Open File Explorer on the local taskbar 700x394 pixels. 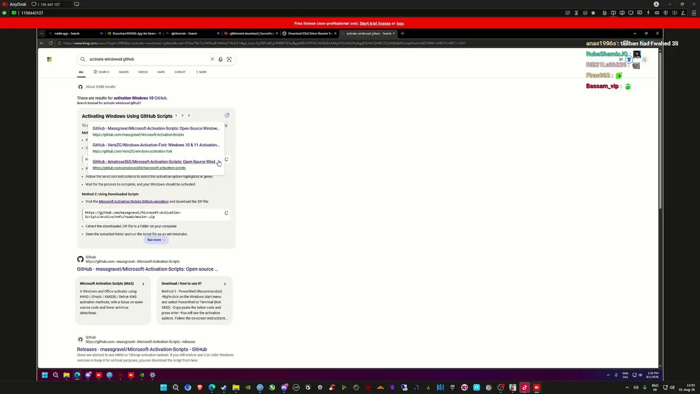pyautogui.click(x=236, y=387)
